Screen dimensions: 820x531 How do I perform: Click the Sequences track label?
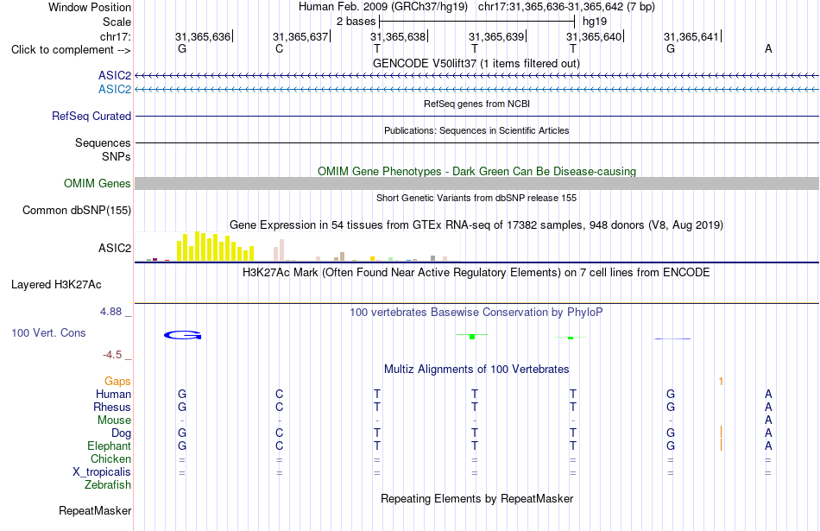103,142
